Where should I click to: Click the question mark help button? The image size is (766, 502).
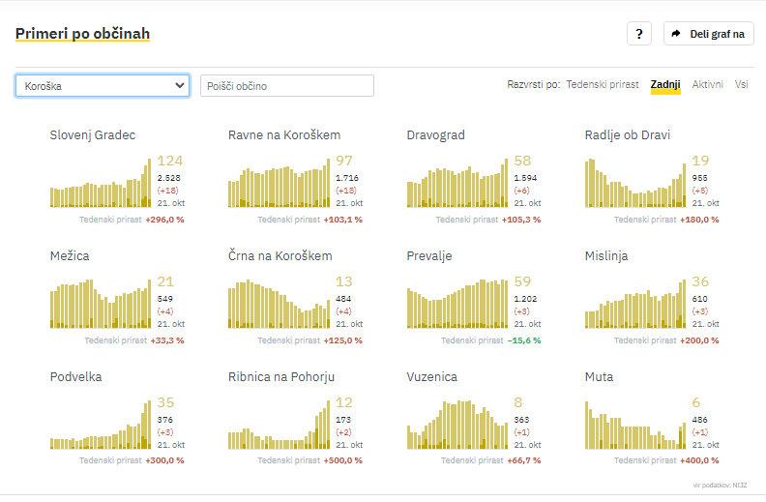pyautogui.click(x=638, y=34)
